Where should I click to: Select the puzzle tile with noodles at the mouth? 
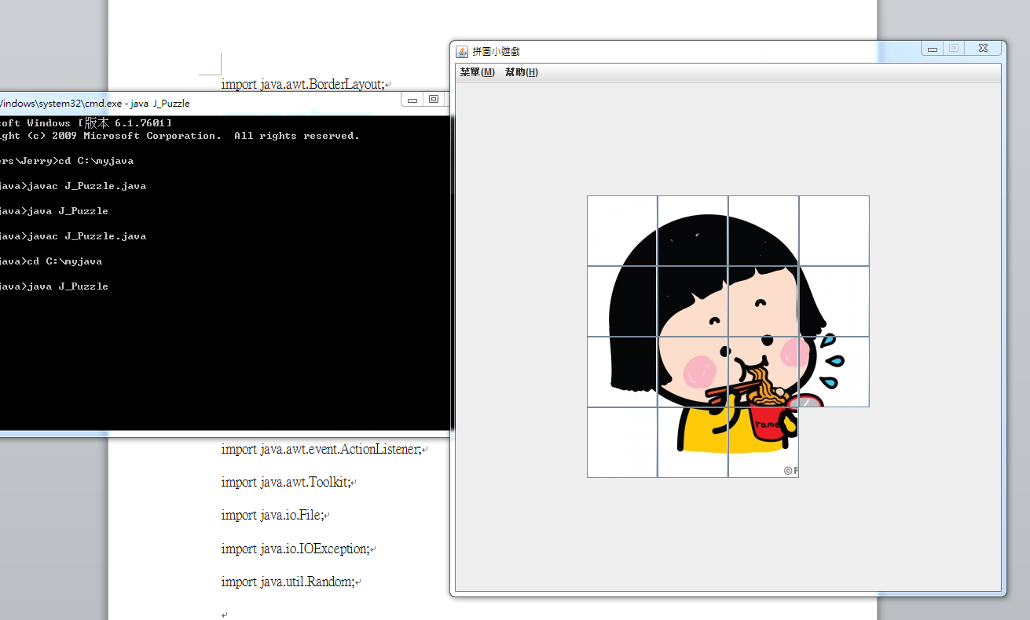pos(764,372)
